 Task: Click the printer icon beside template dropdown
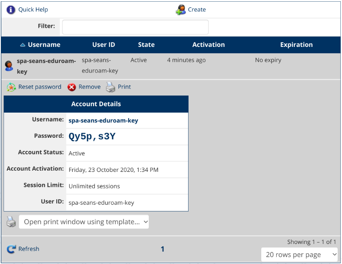[11, 222]
